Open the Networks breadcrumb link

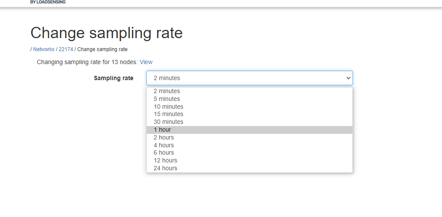click(44, 49)
